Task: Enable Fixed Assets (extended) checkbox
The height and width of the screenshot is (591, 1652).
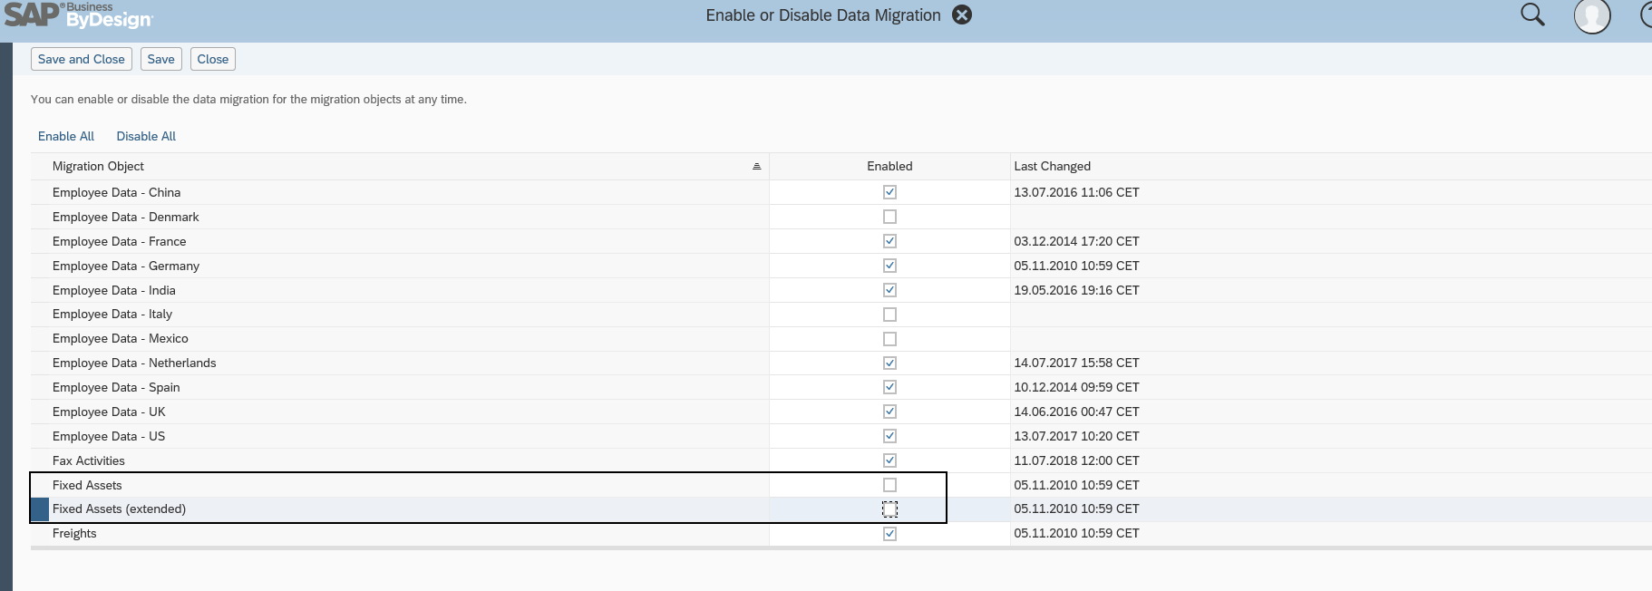Action: pos(889,509)
